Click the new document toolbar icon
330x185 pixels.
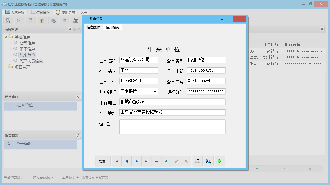point(31,20)
